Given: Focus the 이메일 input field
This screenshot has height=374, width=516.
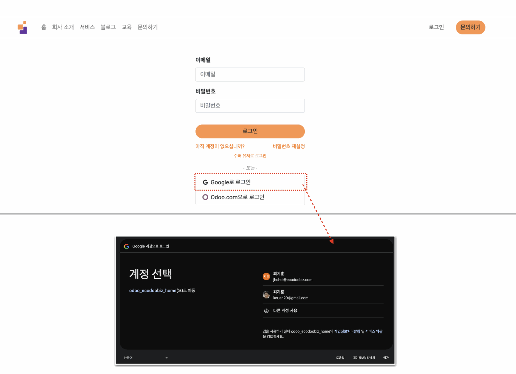Looking at the screenshot, I should pyautogui.click(x=250, y=75).
